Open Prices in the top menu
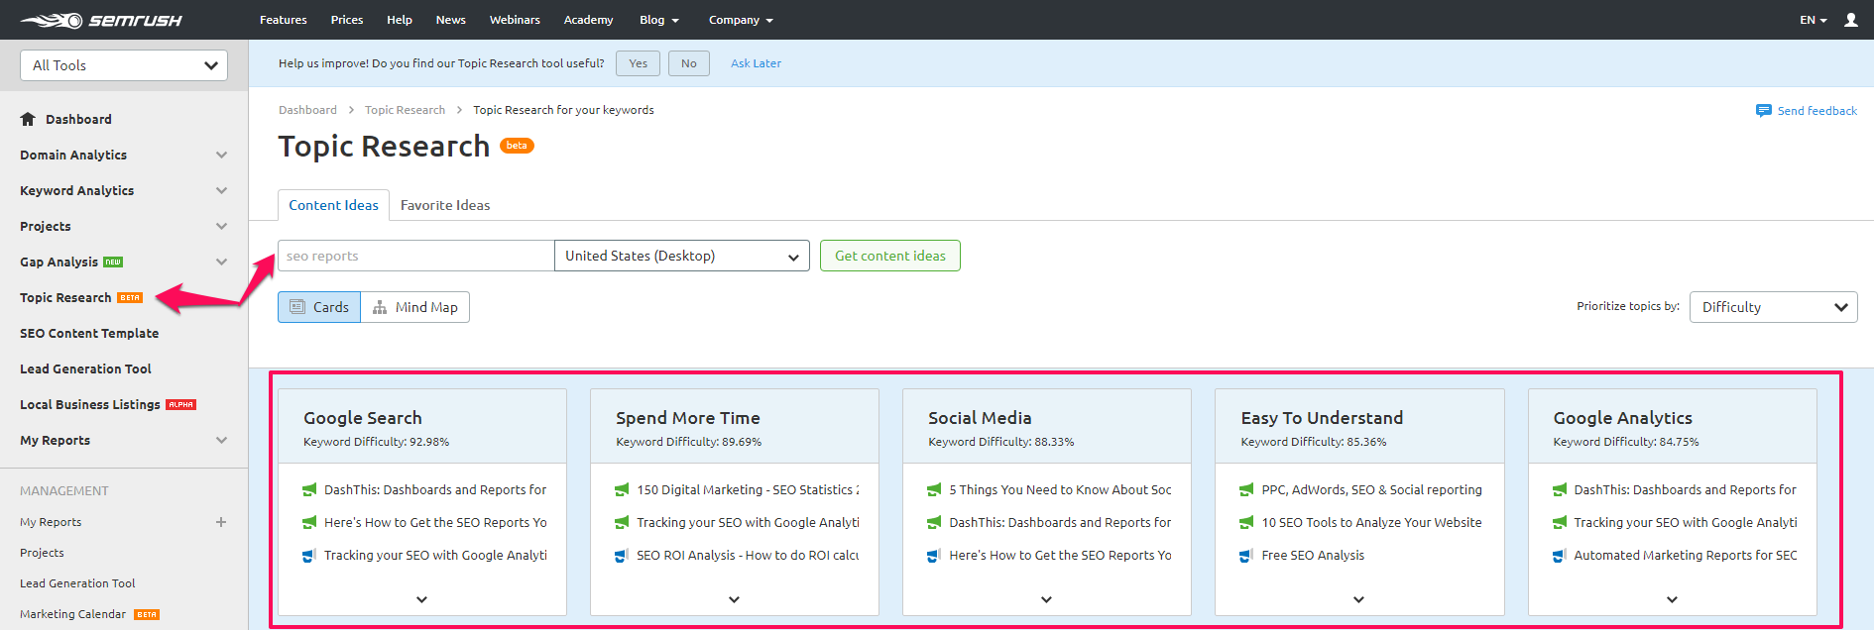The width and height of the screenshot is (1874, 630). pos(347,20)
